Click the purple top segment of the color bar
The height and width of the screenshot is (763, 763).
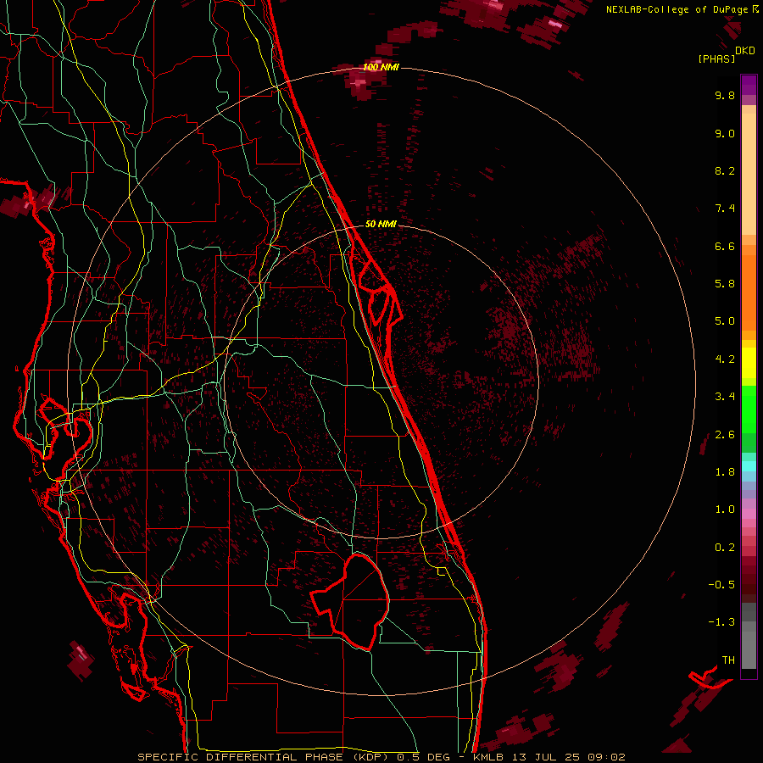click(x=749, y=85)
